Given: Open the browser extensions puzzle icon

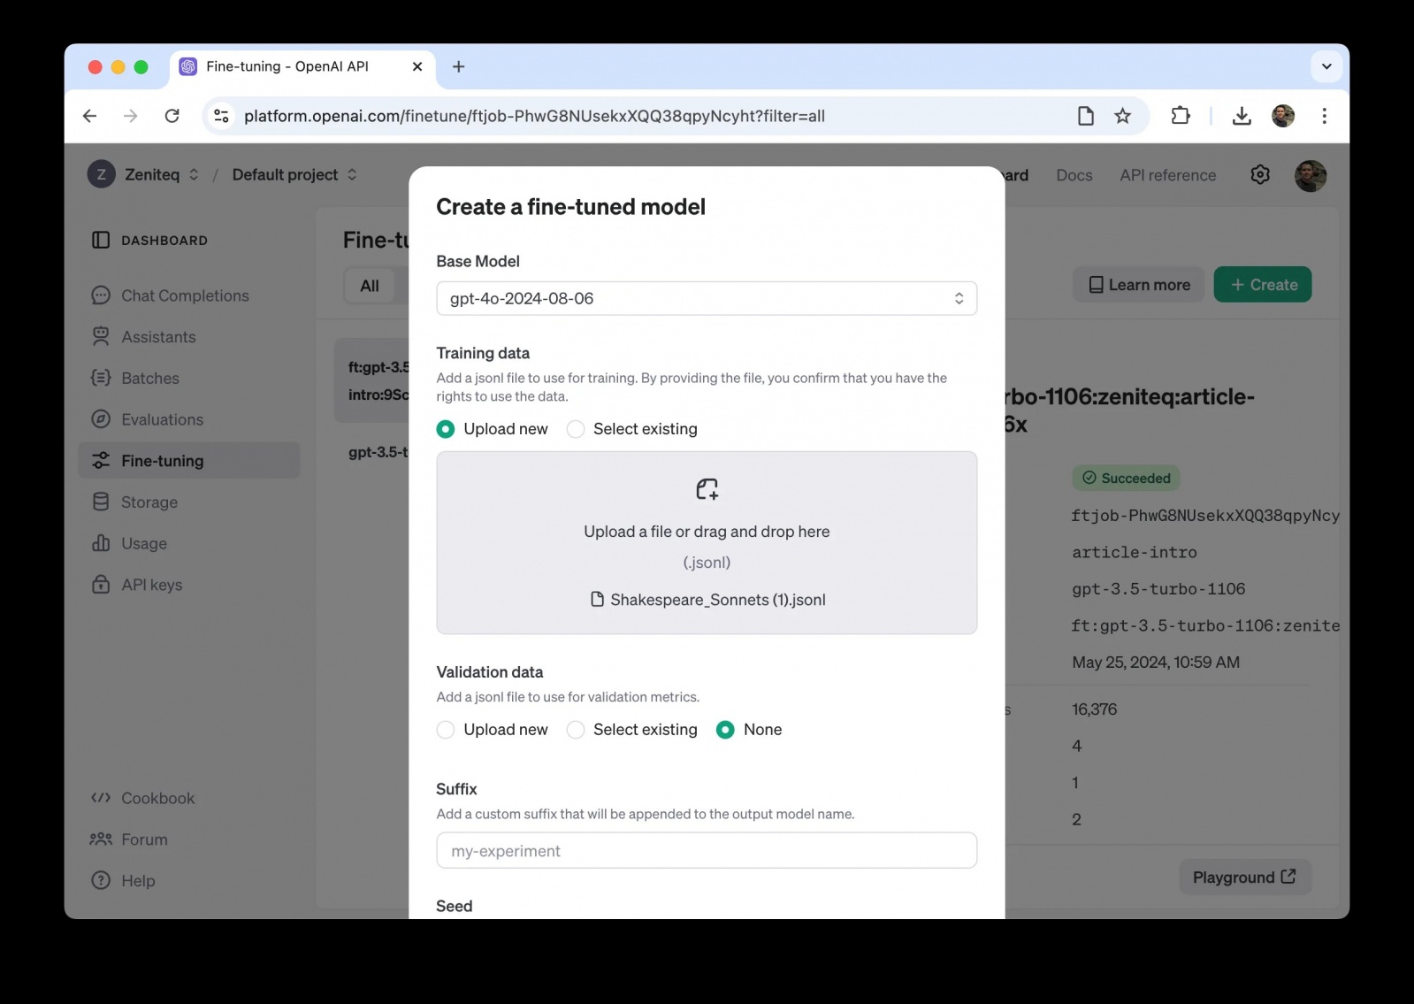Looking at the screenshot, I should [1180, 116].
